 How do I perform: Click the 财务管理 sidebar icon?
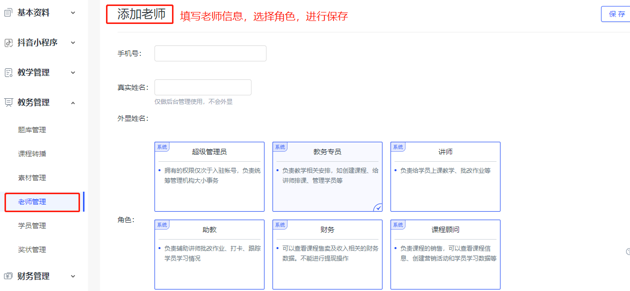point(7,276)
